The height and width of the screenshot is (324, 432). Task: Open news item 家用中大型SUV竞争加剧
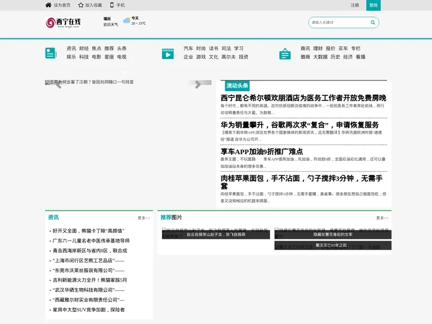[88, 310]
